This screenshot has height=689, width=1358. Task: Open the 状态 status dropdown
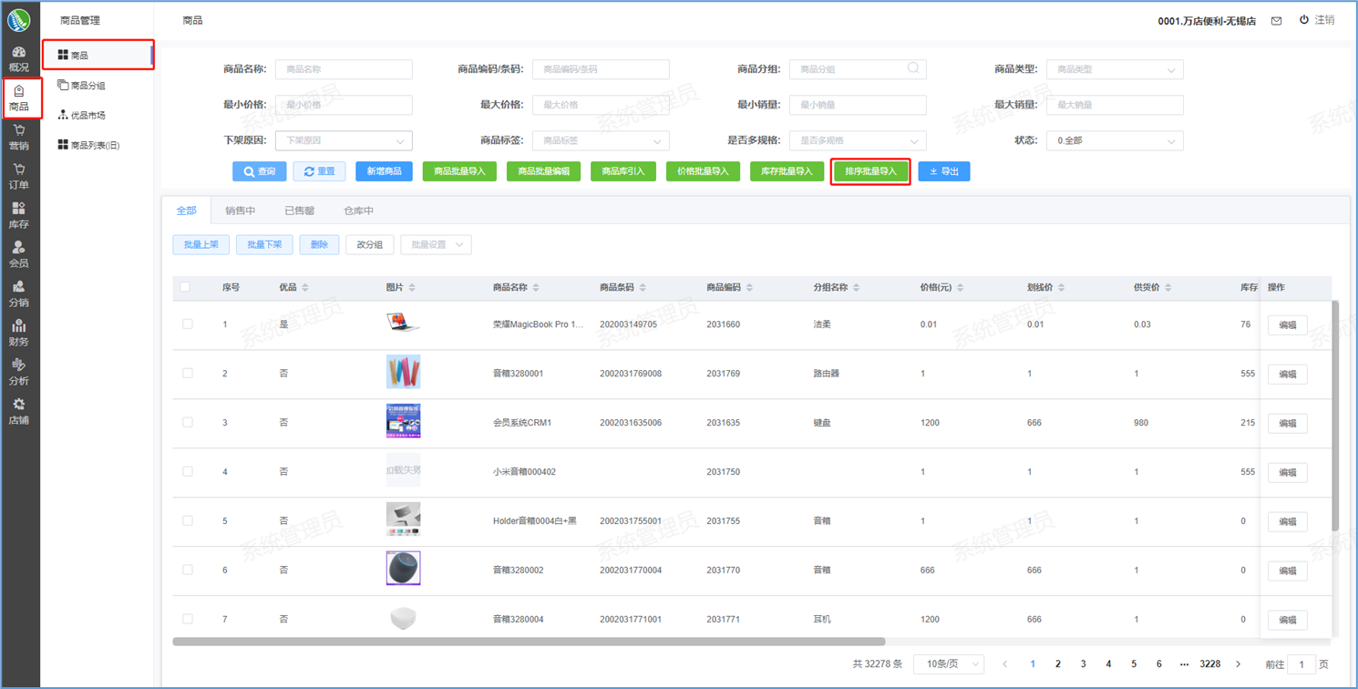coord(1115,141)
